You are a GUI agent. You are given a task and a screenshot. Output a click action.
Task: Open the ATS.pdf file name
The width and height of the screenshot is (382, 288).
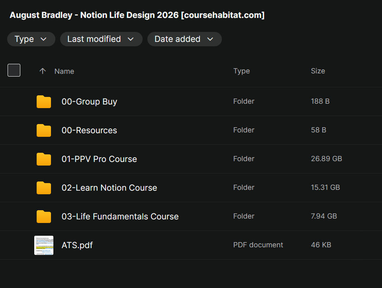pos(77,245)
